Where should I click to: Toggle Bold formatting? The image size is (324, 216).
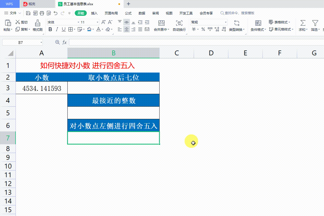[50, 29]
